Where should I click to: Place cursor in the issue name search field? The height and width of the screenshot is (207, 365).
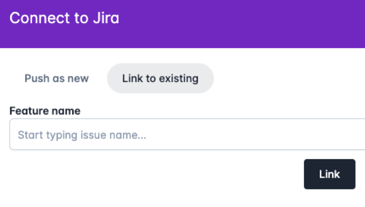(x=187, y=135)
